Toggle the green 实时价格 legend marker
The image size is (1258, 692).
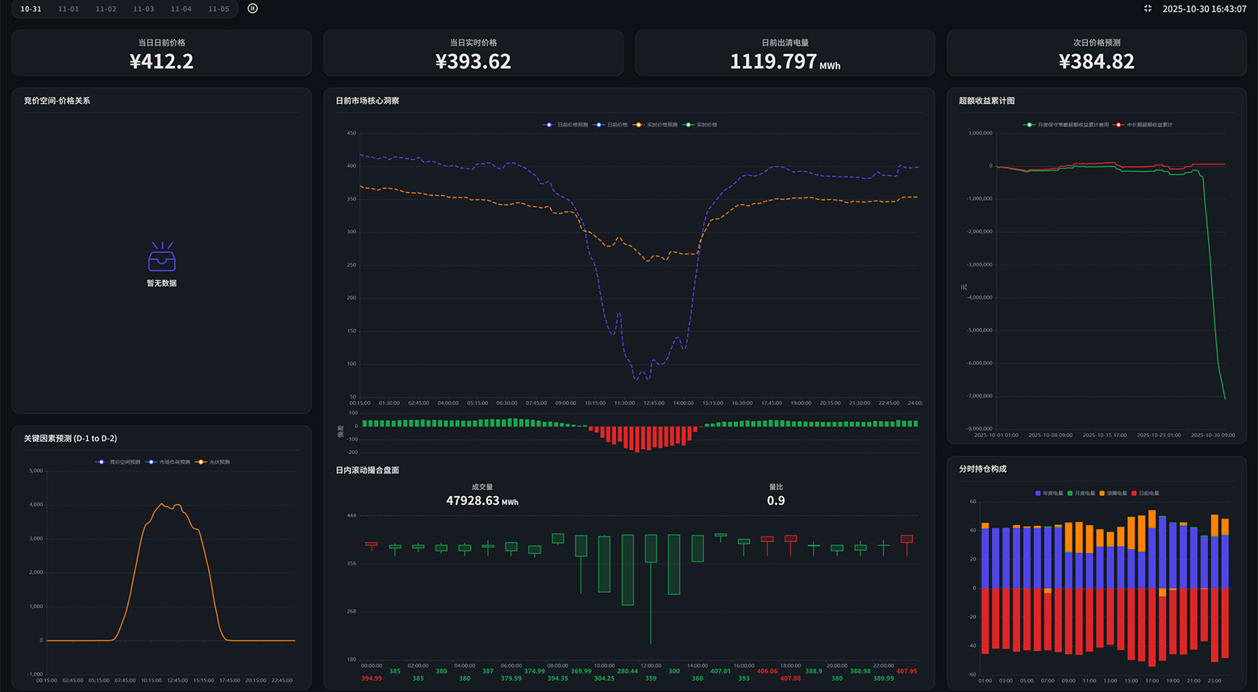(689, 125)
